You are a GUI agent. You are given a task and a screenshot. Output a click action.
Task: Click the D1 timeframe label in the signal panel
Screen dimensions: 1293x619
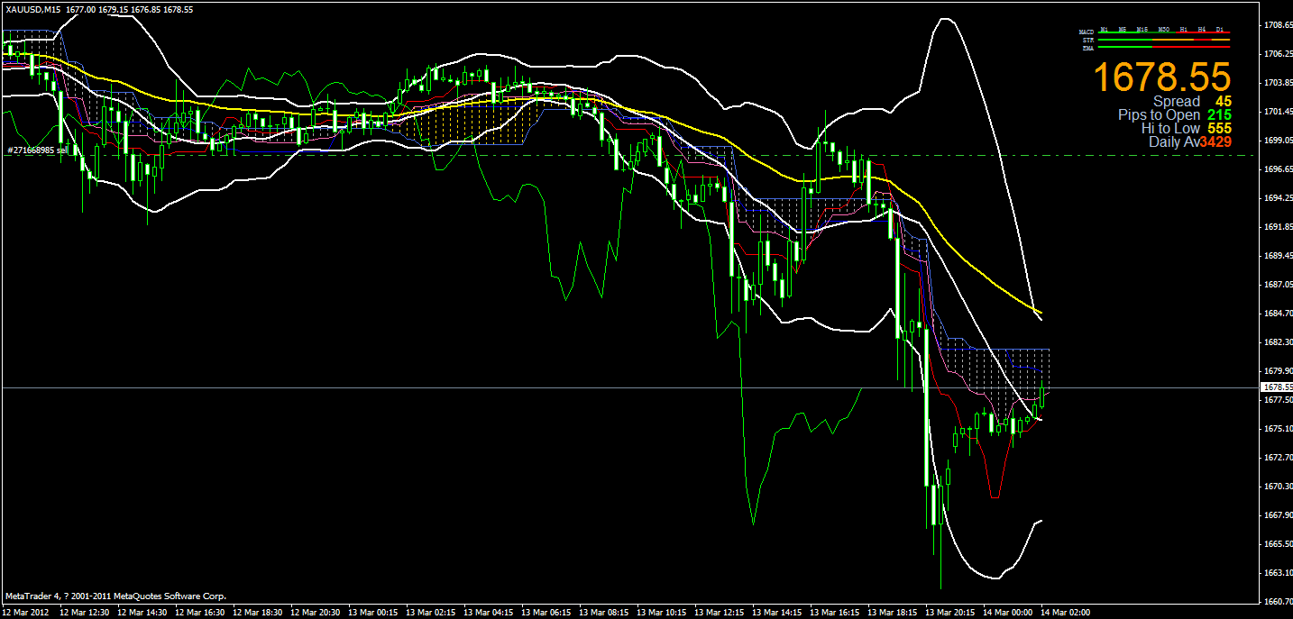[x=1219, y=30]
